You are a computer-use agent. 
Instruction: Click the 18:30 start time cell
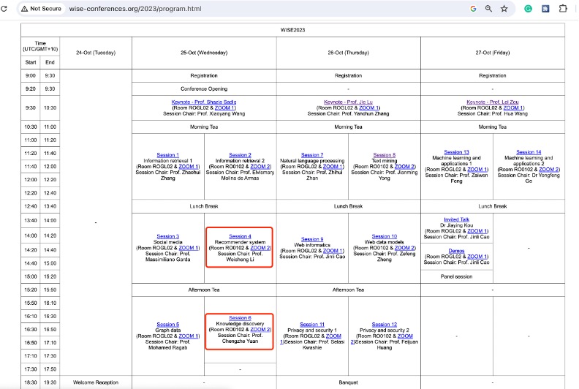(31, 382)
